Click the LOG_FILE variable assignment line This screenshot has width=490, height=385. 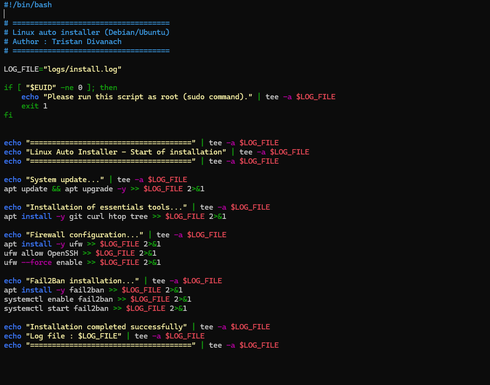click(61, 69)
